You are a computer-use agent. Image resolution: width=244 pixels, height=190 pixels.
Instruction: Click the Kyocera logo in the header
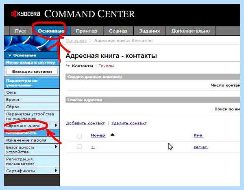click(x=26, y=14)
